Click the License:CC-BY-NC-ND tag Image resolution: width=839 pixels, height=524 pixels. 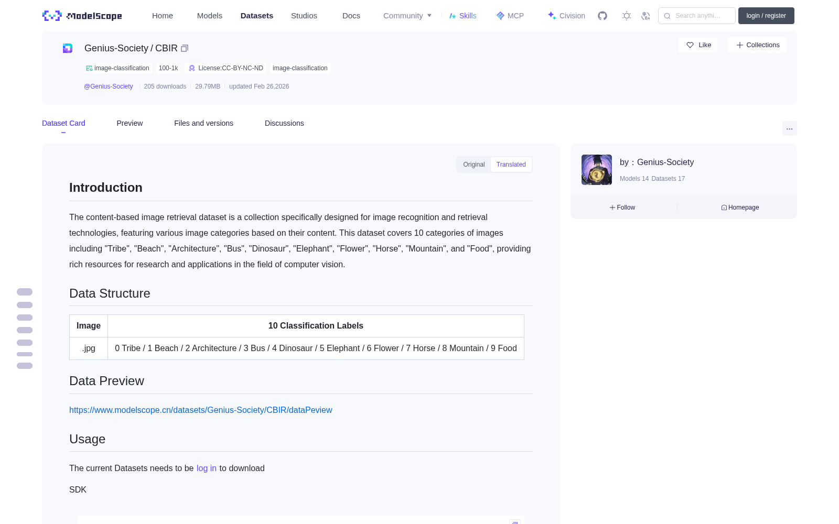click(225, 68)
